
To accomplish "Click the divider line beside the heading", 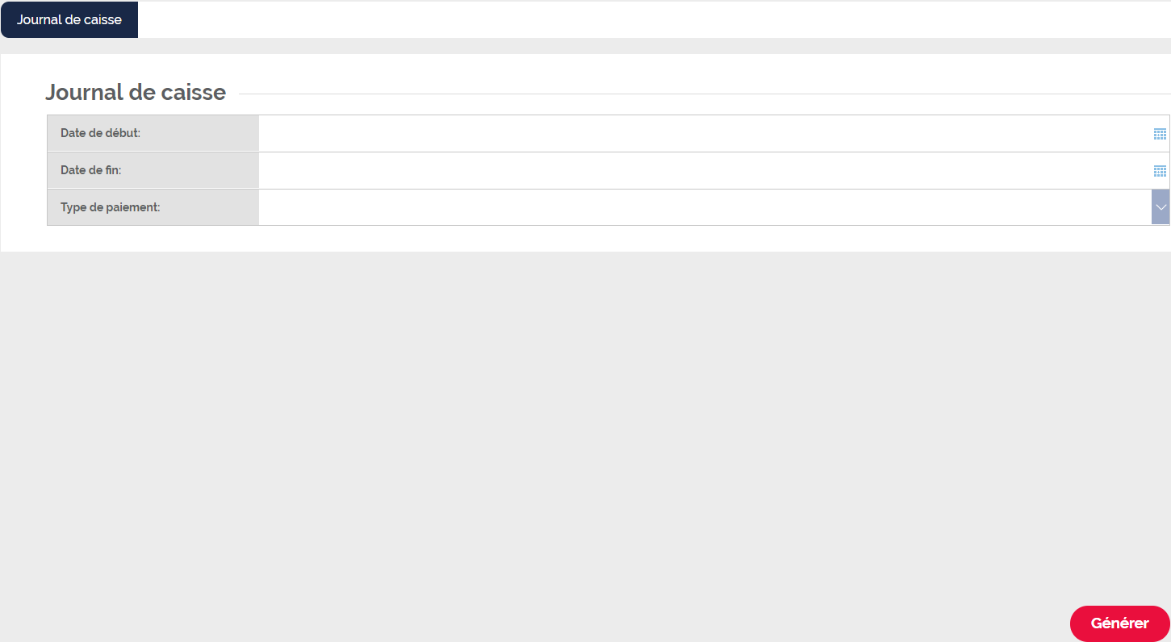I will [705, 94].
